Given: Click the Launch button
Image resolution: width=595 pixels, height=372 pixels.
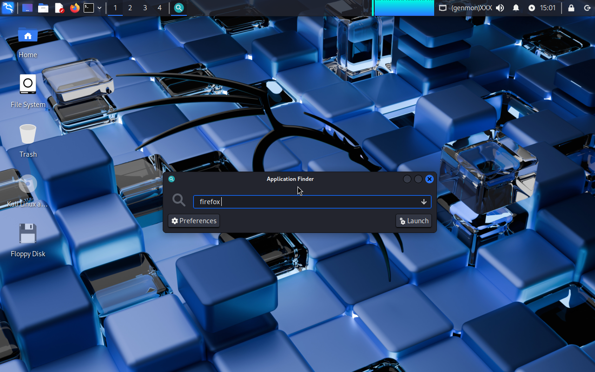Looking at the screenshot, I should point(414,221).
